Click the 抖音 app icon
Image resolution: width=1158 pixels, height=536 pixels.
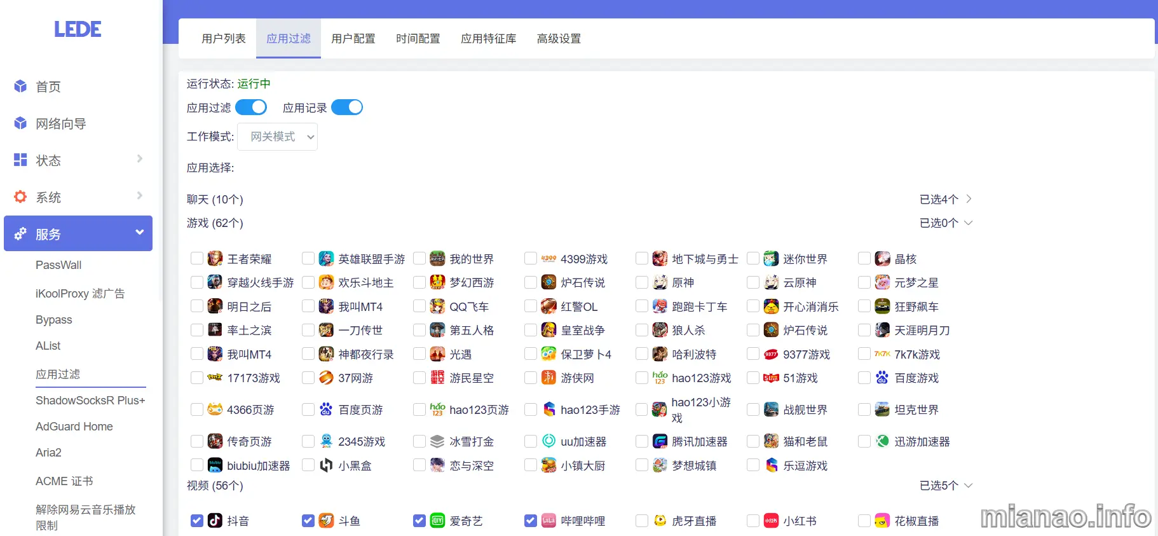click(215, 521)
